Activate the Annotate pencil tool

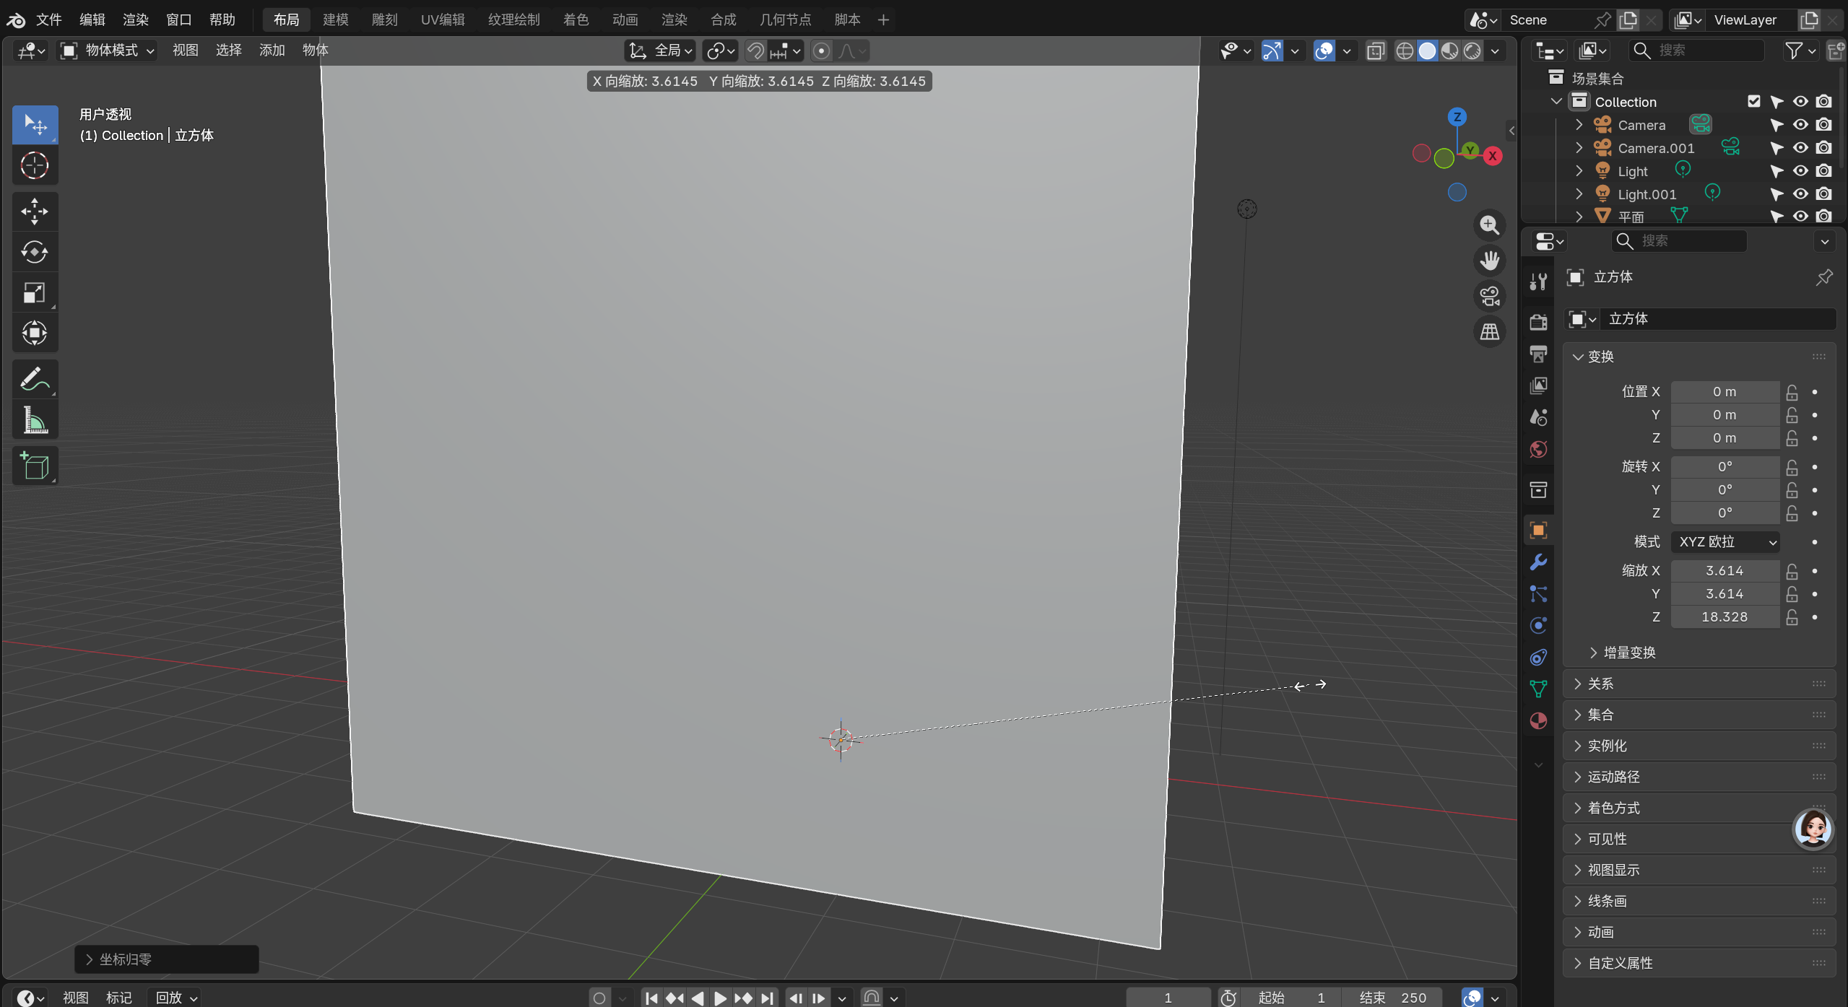tap(34, 379)
